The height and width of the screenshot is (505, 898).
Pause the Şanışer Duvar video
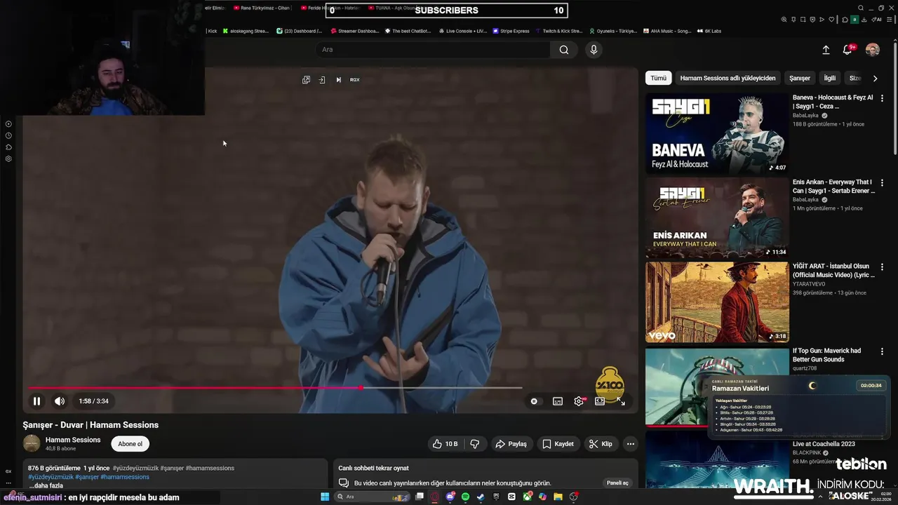[x=36, y=401]
